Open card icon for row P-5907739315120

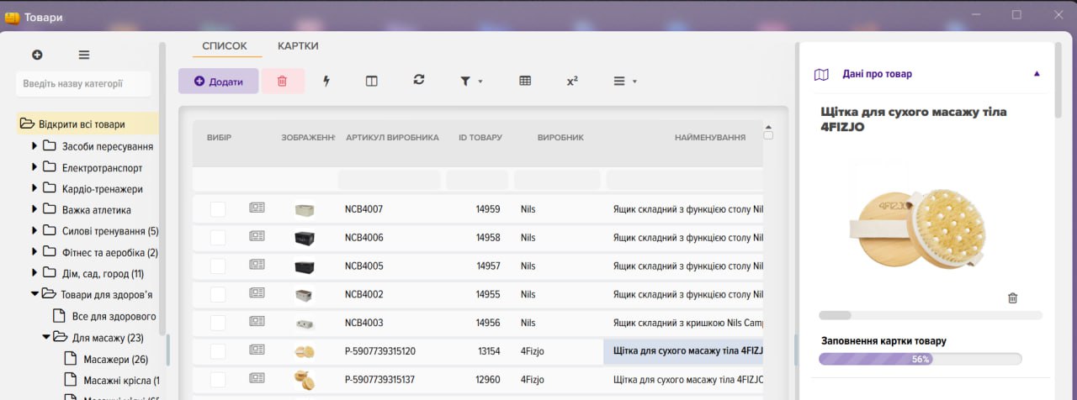coord(257,350)
